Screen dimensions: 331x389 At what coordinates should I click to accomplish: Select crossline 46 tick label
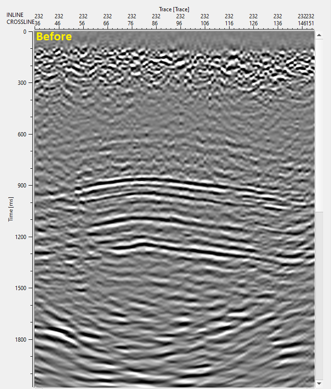click(57, 23)
